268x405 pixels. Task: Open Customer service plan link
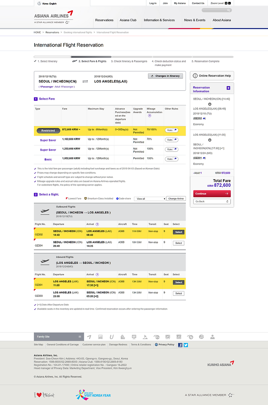[x=94, y=344]
